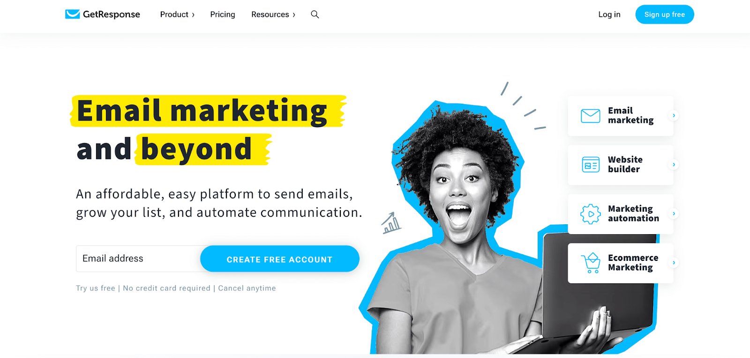Click the GetResponse envelope logo icon
Image resolution: width=750 pixels, height=358 pixels.
[72, 14]
